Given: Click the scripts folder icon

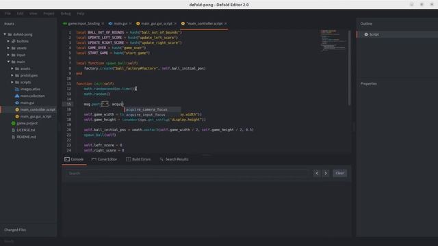Looking at the screenshot, I should (17, 82).
